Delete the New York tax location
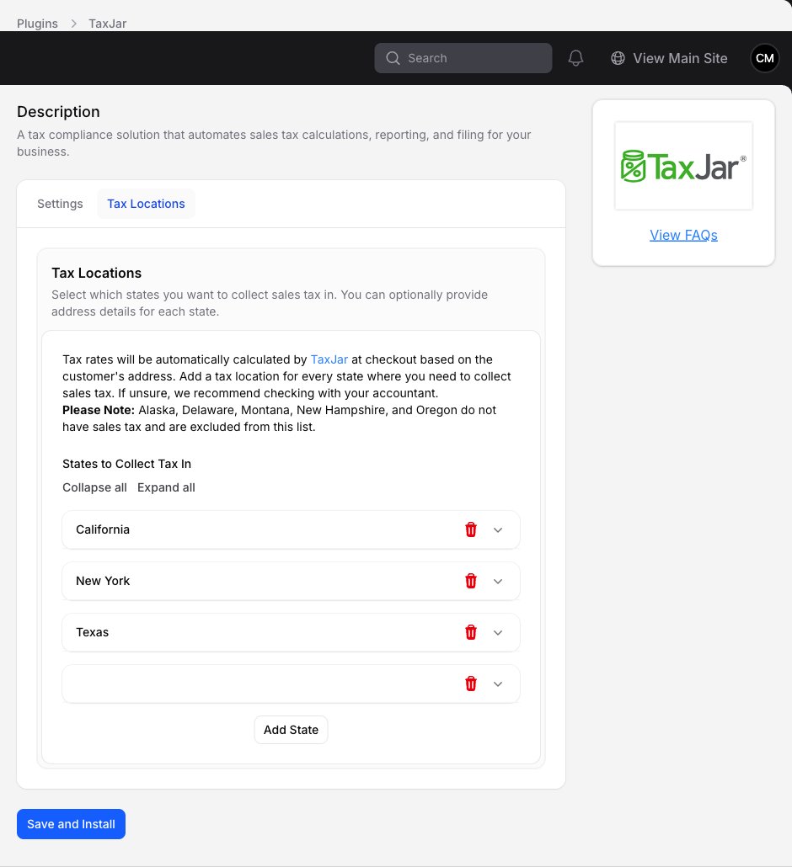The width and height of the screenshot is (792, 867). tap(470, 581)
